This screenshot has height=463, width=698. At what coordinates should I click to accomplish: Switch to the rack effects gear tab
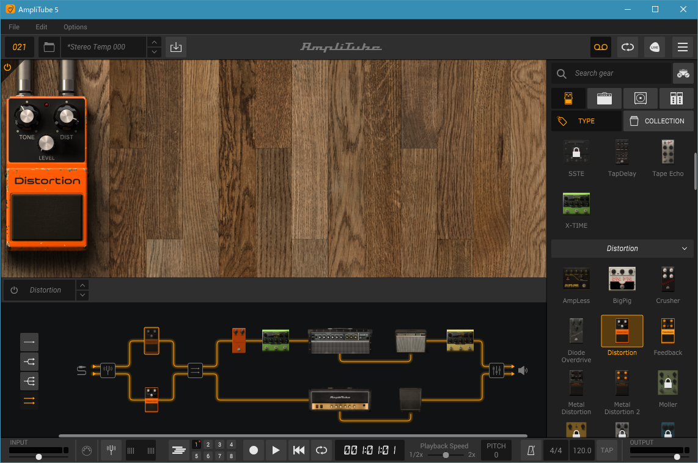[x=676, y=98]
